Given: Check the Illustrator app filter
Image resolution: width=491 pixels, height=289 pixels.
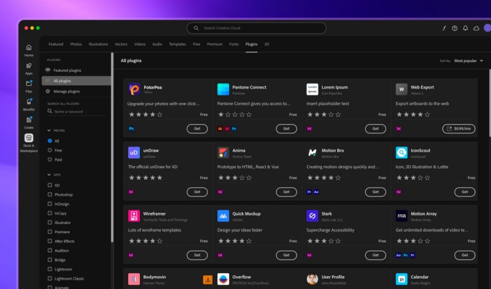Looking at the screenshot, I should 50,222.
